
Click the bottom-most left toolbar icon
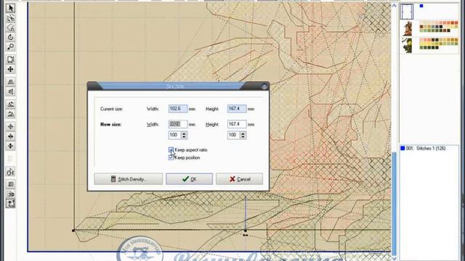point(10,204)
